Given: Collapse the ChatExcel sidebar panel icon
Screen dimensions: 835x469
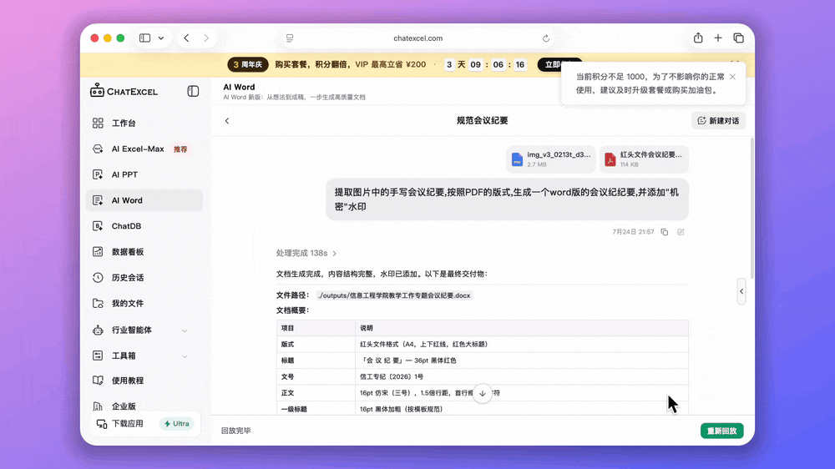Looking at the screenshot, I should point(193,91).
